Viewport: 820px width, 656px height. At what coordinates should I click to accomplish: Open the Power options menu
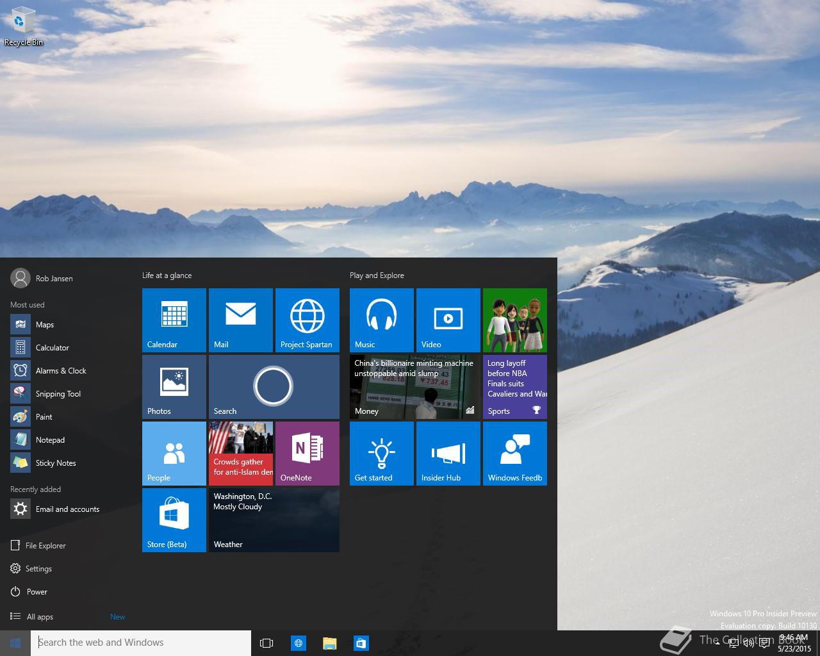[37, 592]
